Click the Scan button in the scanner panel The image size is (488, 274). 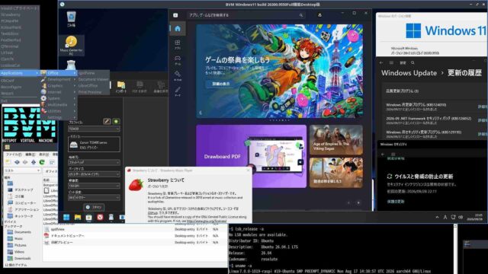pos(94,207)
